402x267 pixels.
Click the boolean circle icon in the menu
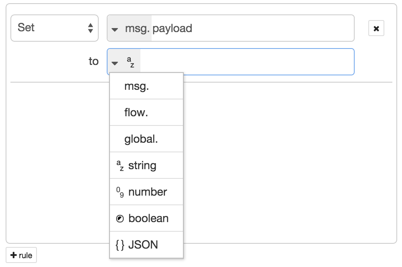coord(120,218)
